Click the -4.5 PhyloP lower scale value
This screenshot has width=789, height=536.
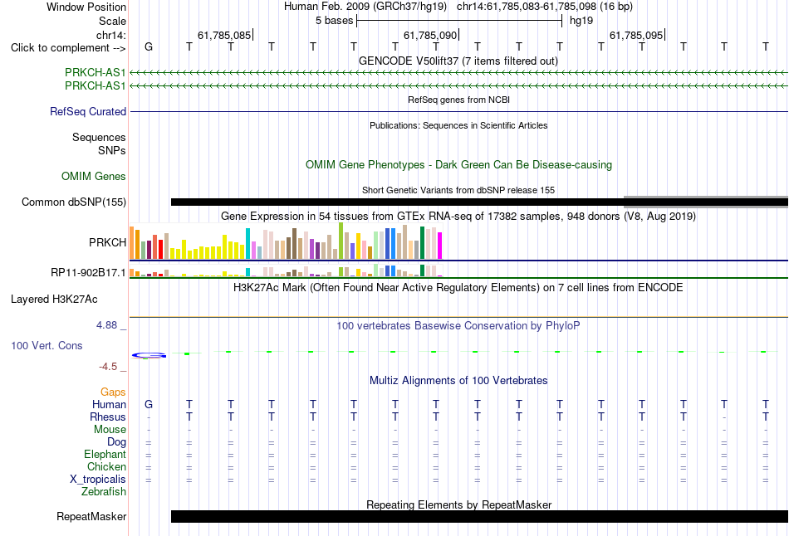(108, 367)
